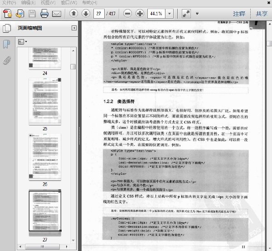Open the 共享 share panel

[262, 14]
